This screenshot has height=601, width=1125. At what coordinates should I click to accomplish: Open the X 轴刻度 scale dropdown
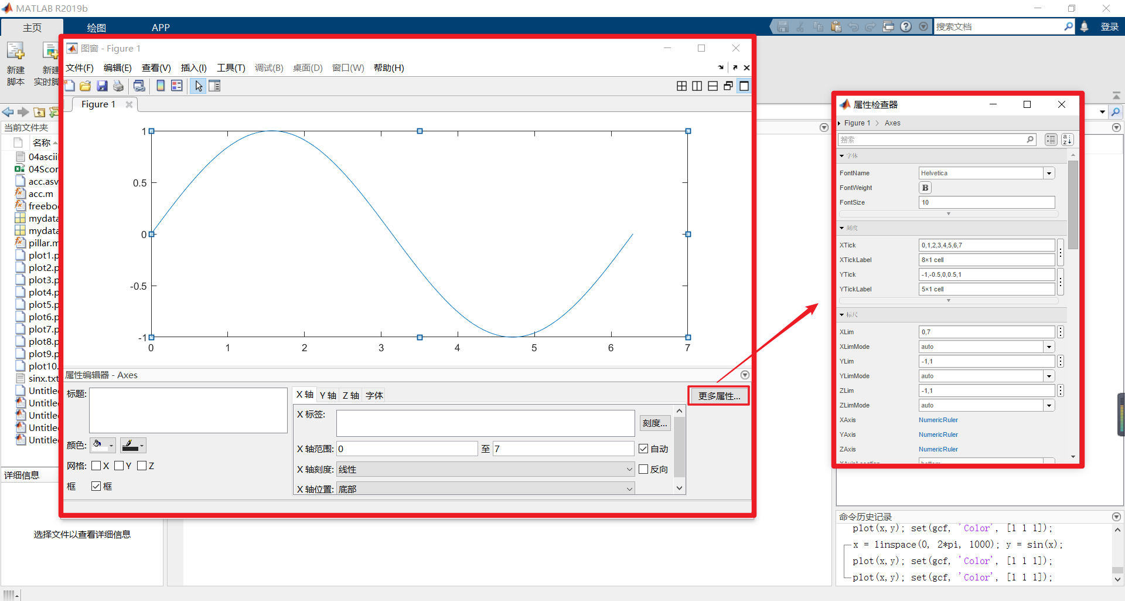coord(629,469)
